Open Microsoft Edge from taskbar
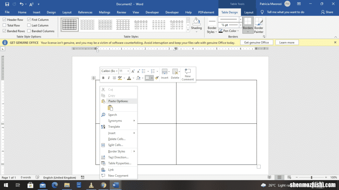This screenshot has width=339, height=190. (55, 185)
